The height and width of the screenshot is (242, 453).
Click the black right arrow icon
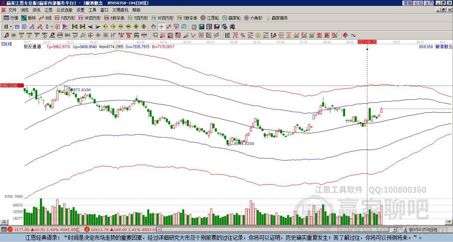98,27
